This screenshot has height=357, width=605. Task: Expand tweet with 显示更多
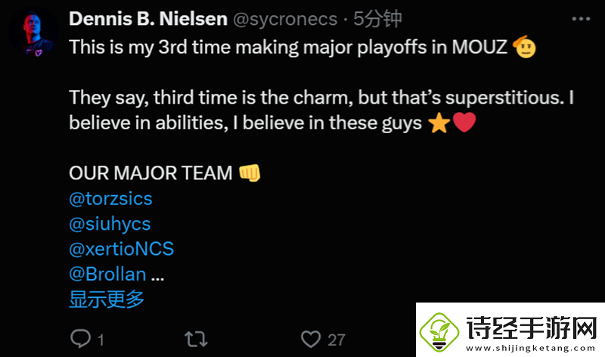pos(107,299)
